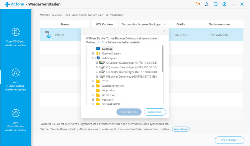This screenshot has height=146, width=250.
Task: Expand the E: drive node
Action: coord(97,72)
